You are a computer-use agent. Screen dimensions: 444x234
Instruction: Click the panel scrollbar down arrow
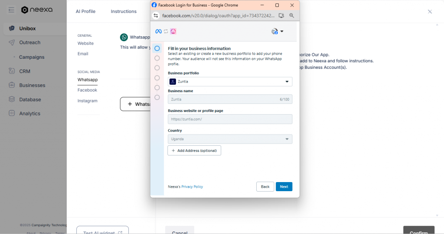pos(437,215)
